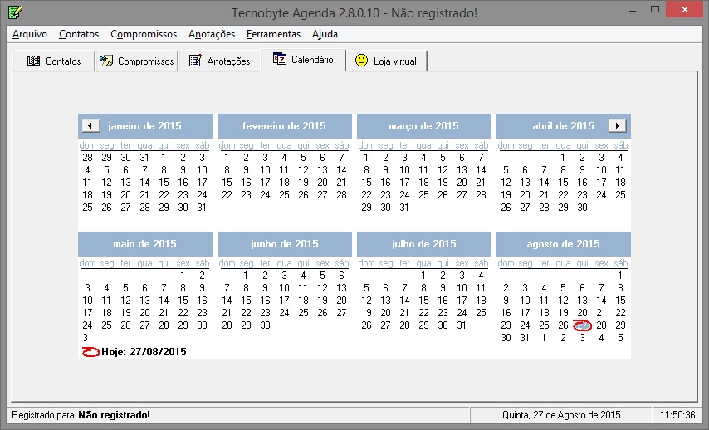Click the fevereiro de 2015 month header
Screen dimensions: 709x430
(285, 125)
